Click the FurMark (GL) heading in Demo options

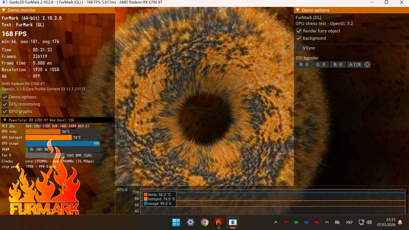click(x=308, y=18)
